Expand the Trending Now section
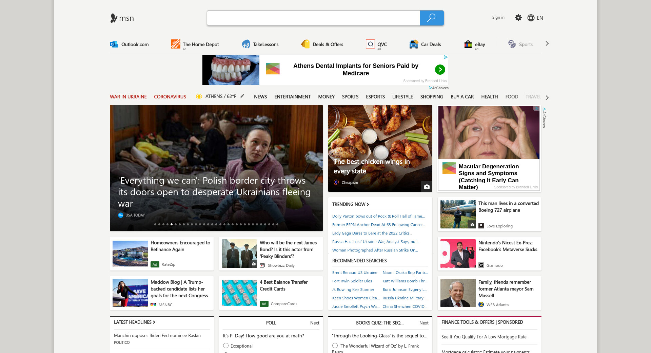 click(351, 204)
